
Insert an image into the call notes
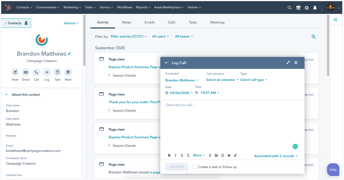[216, 155]
